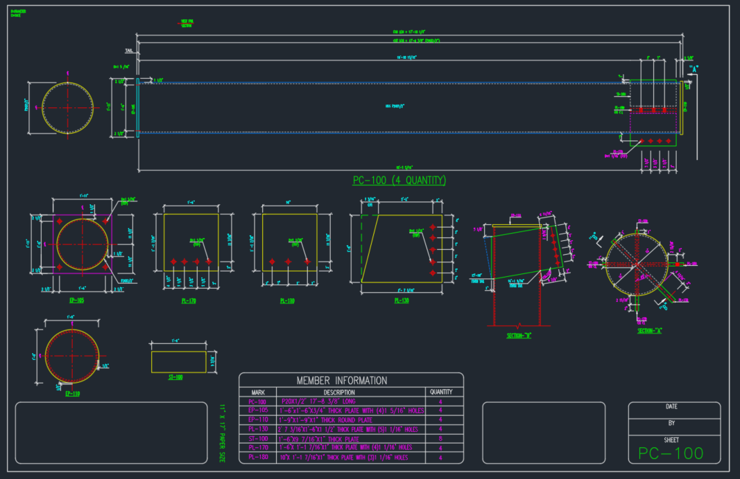The height and width of the screenshot is (479, 740).
Task: Click the EP-110 round plate label
Action: [72, 394]
